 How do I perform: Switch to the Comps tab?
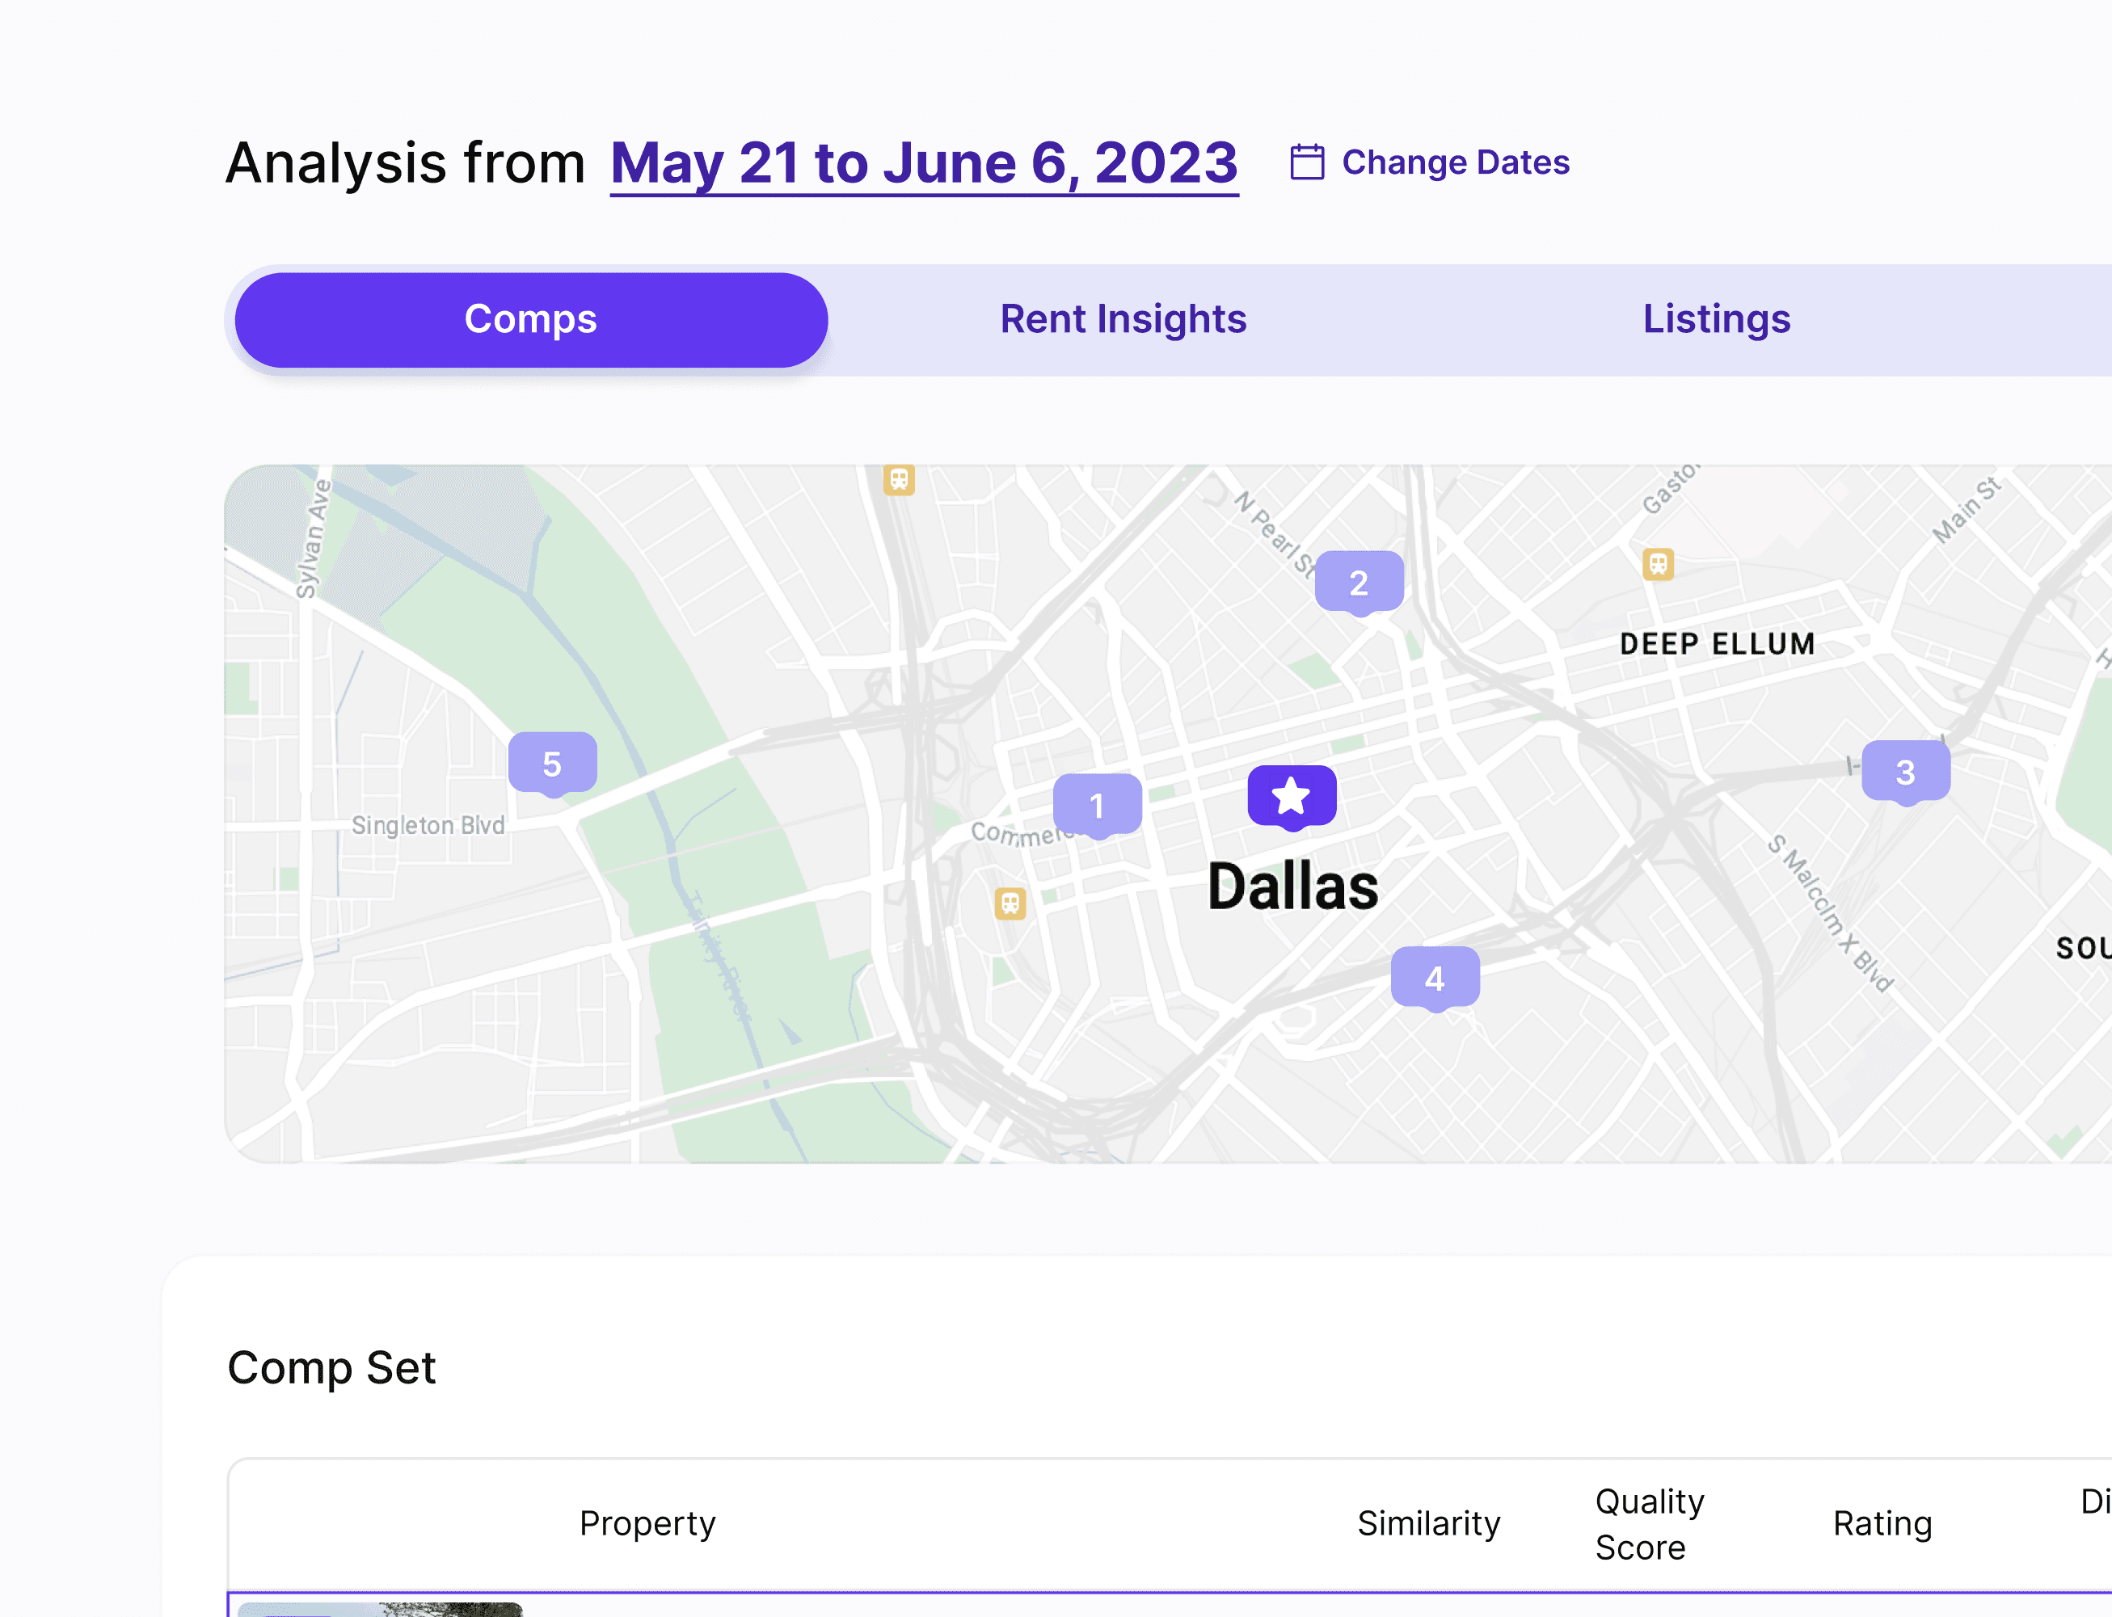(531, 319)
